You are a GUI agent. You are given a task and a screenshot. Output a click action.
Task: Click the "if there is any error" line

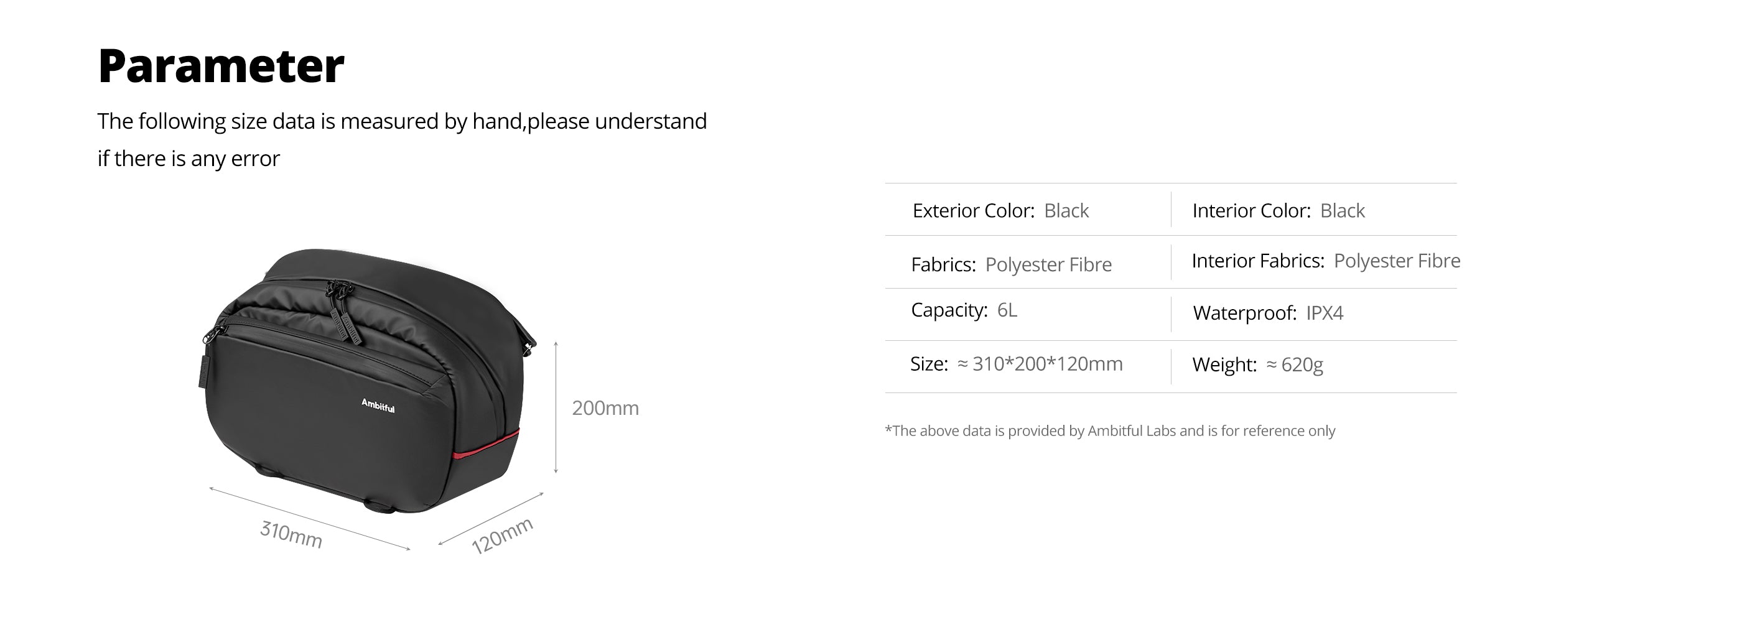(189, 159)
